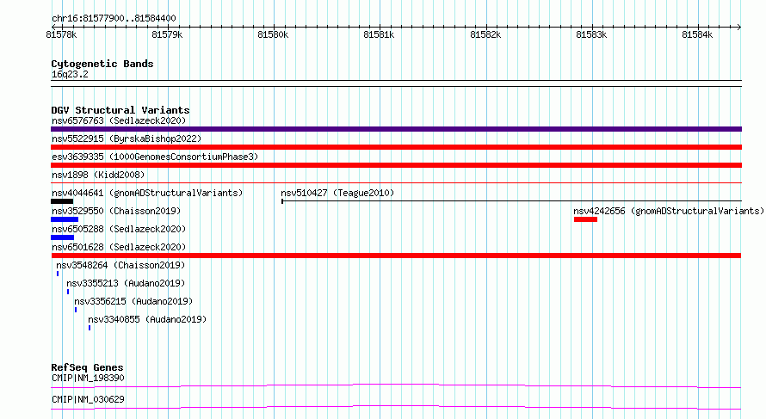Open the CMIP|NM_198390 gene label
The height and width of the screenshot is (419, 766).
click(88, 378)
